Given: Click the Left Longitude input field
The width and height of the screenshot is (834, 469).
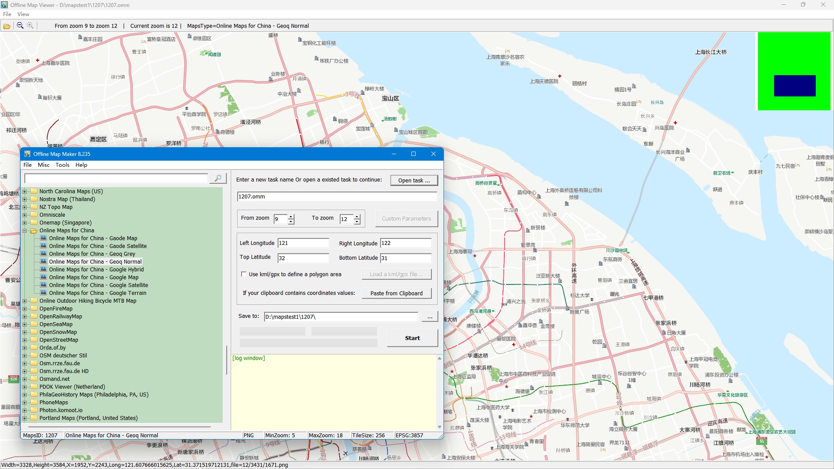Looking at the screenshot, I should pos(303,243).
